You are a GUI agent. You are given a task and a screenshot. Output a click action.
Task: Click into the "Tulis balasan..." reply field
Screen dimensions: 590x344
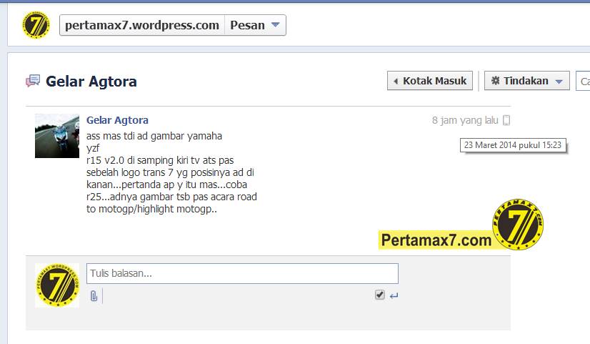point(242,273)
